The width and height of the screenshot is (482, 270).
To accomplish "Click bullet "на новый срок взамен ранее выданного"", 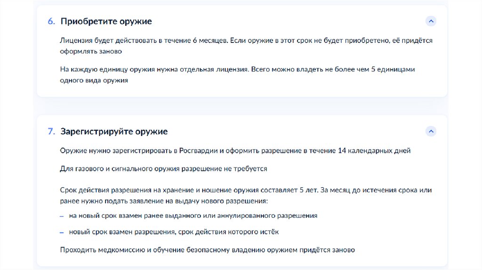I will click(x=193, y=215).
